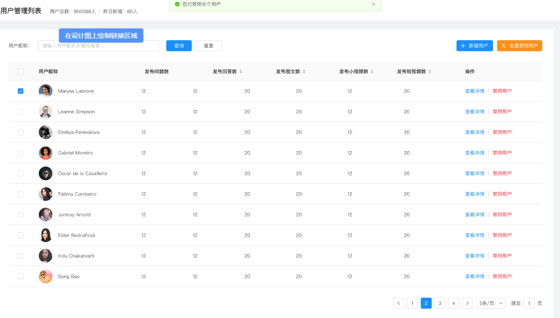Viewport: 560px width, 318px height.
Task: Click Ester Bednářová's avatar
Action: [45, 235]
